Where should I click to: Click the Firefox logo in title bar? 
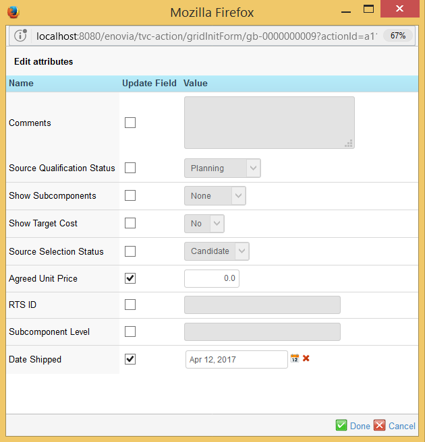click(x=13, y=11)
